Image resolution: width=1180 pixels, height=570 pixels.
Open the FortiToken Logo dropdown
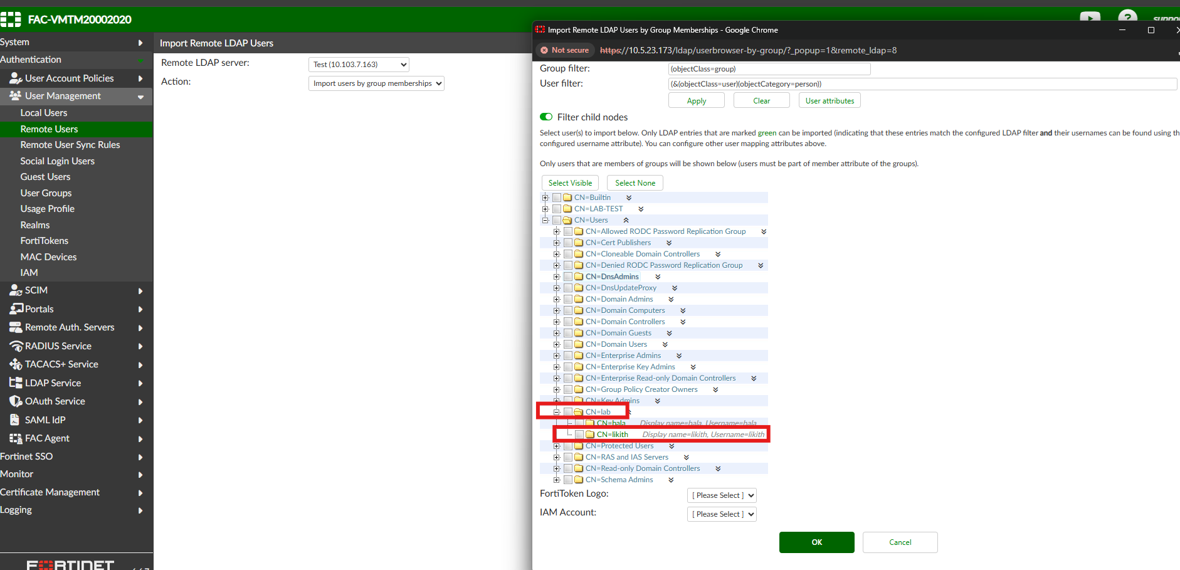[x=722, y=495]
